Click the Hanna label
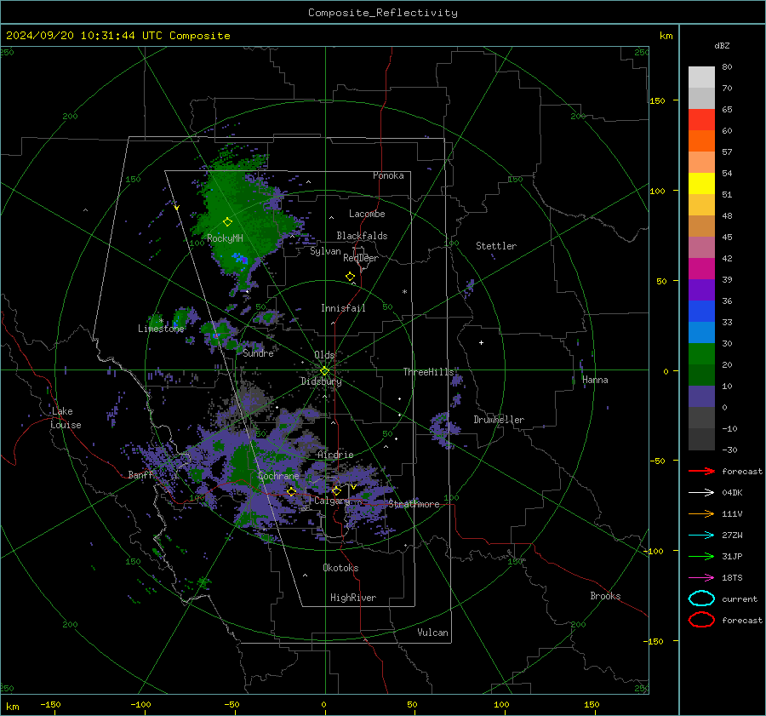Viewport: 766px width, 716px height. (x=595, y=380)
